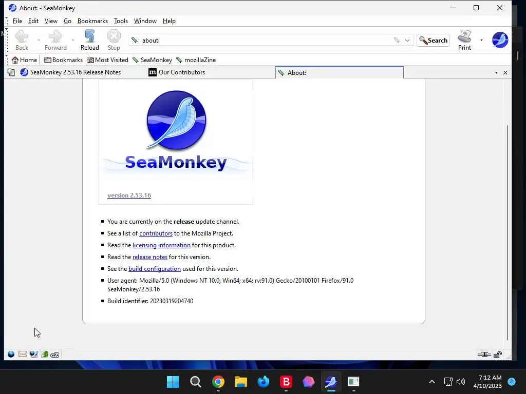Open File Explorer from taskbar
Viewport: 526px width, 394px height.
pos(240,382)
